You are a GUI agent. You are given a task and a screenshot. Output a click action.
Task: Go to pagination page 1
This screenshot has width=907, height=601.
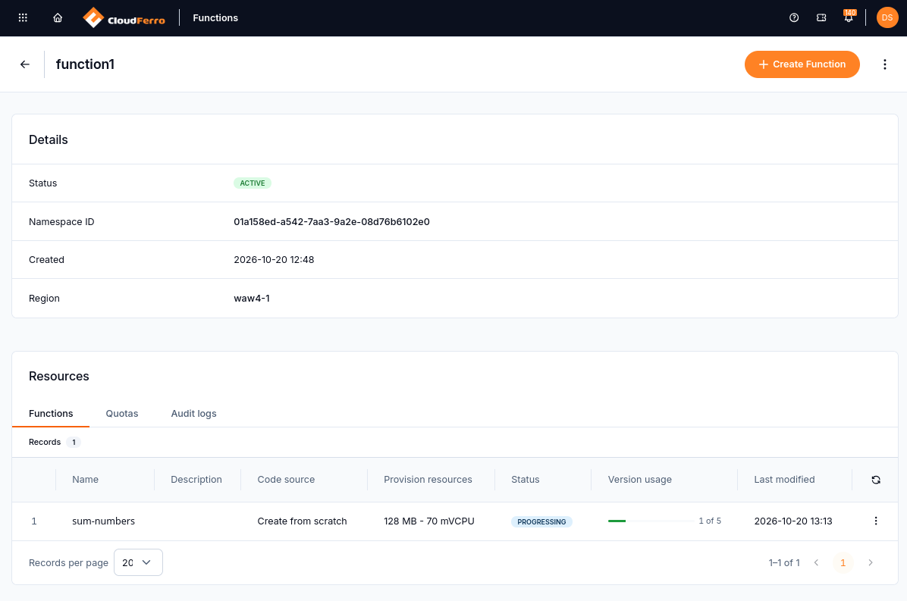tap(843, 562)
